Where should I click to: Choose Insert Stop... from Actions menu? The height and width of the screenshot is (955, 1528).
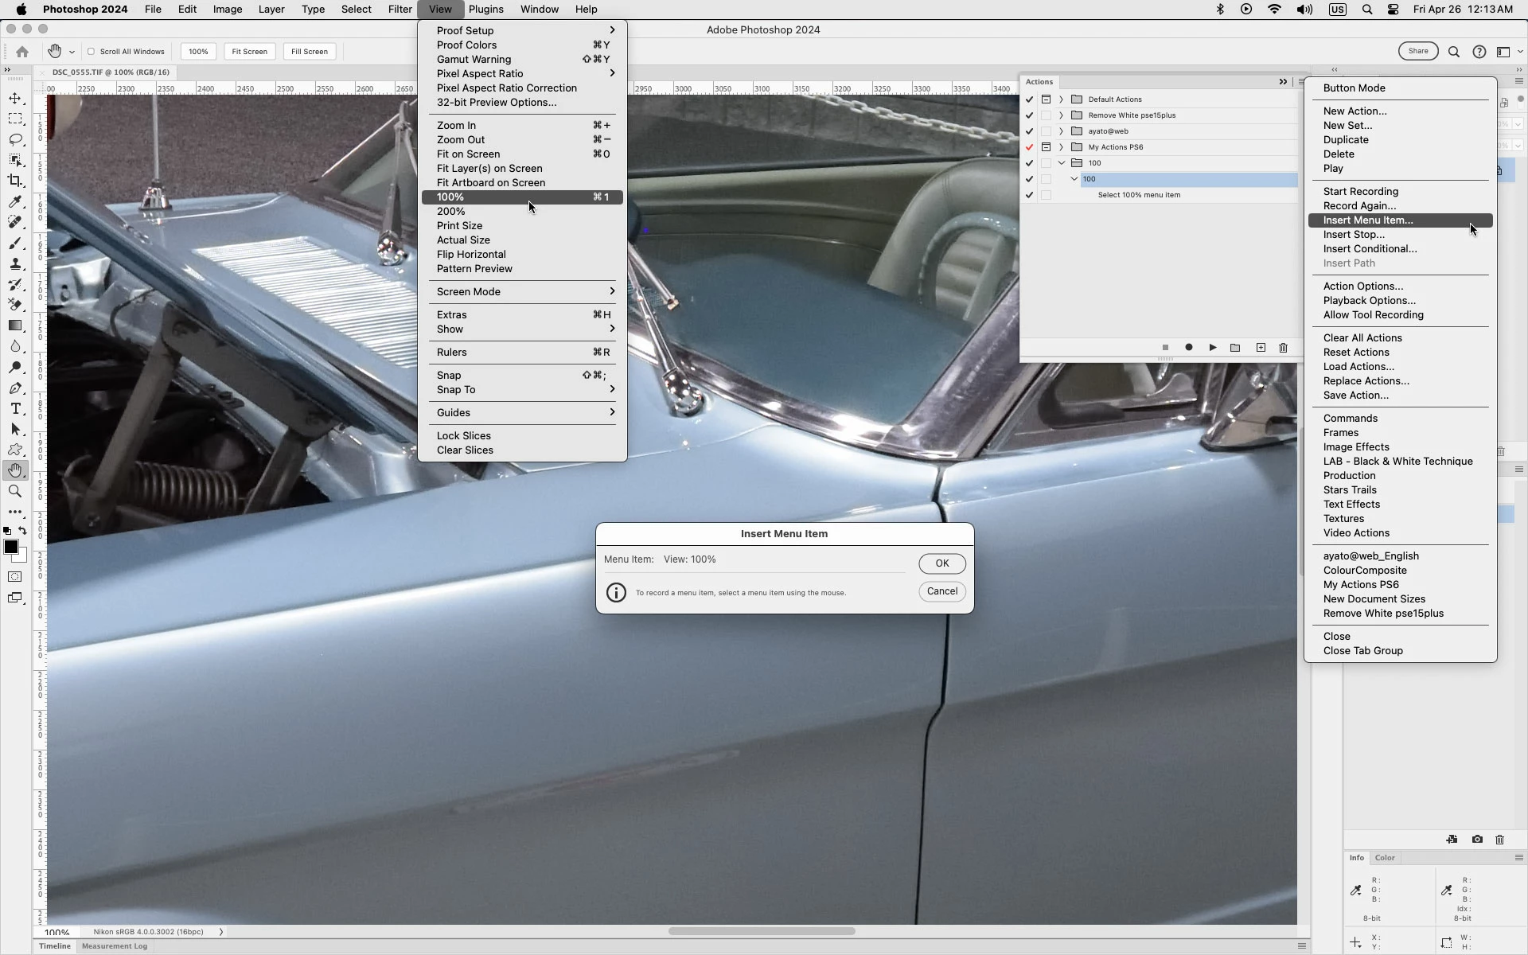point(1353,235)
